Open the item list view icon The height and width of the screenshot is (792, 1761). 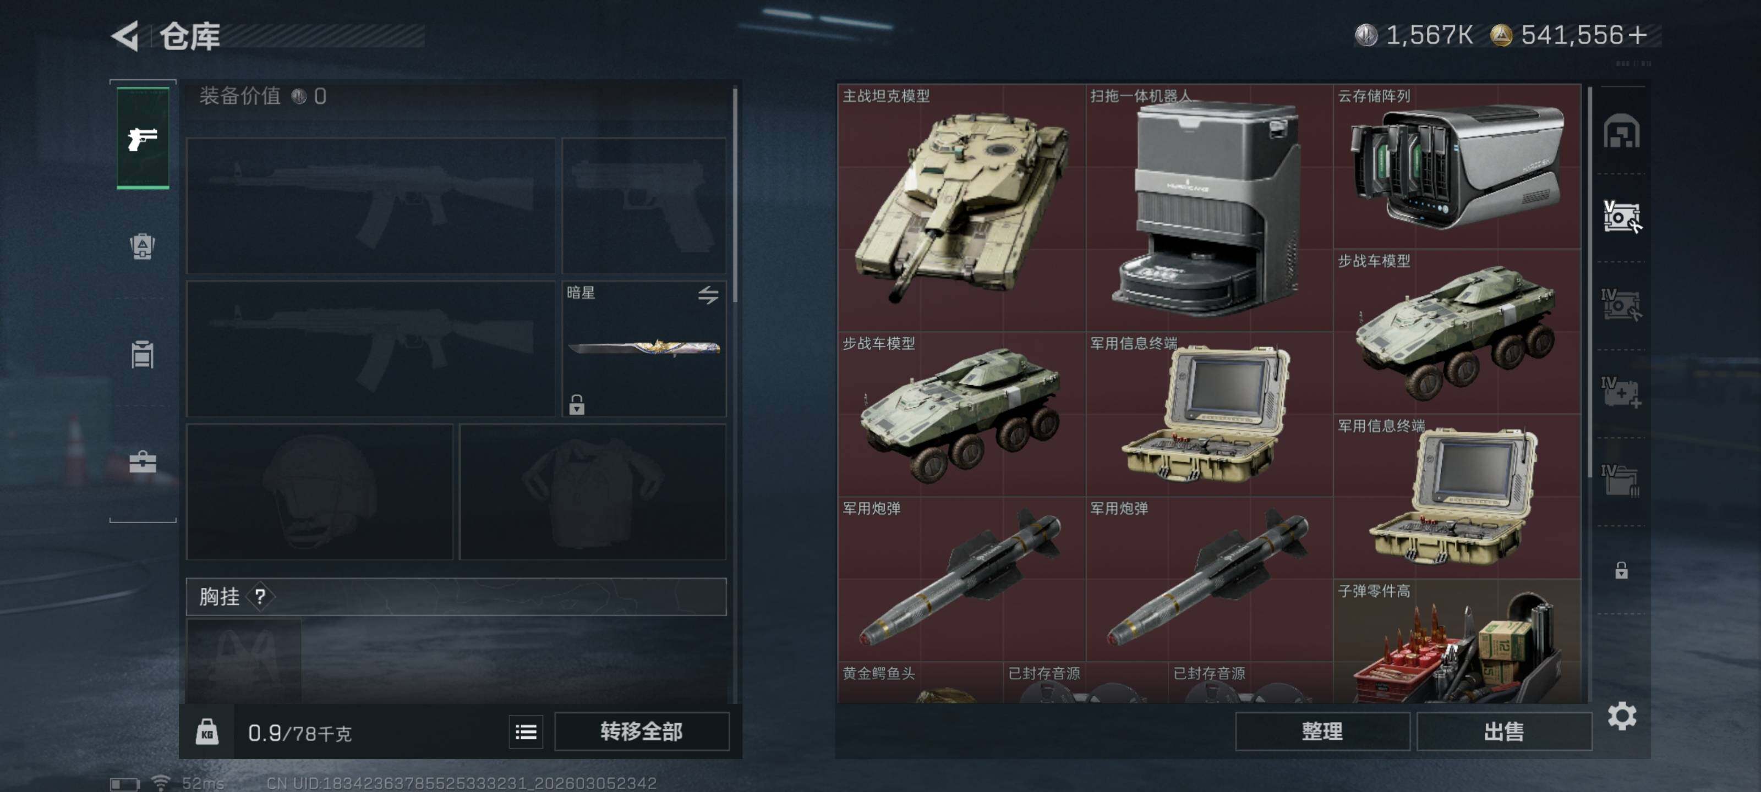coord(526,732)
